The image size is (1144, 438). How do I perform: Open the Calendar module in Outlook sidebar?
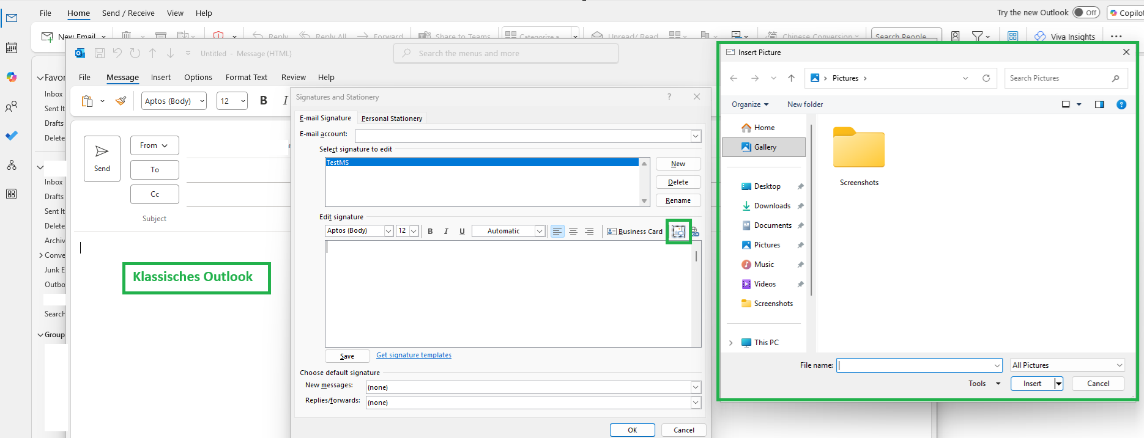pyautogui.click(x=12, y=48)
